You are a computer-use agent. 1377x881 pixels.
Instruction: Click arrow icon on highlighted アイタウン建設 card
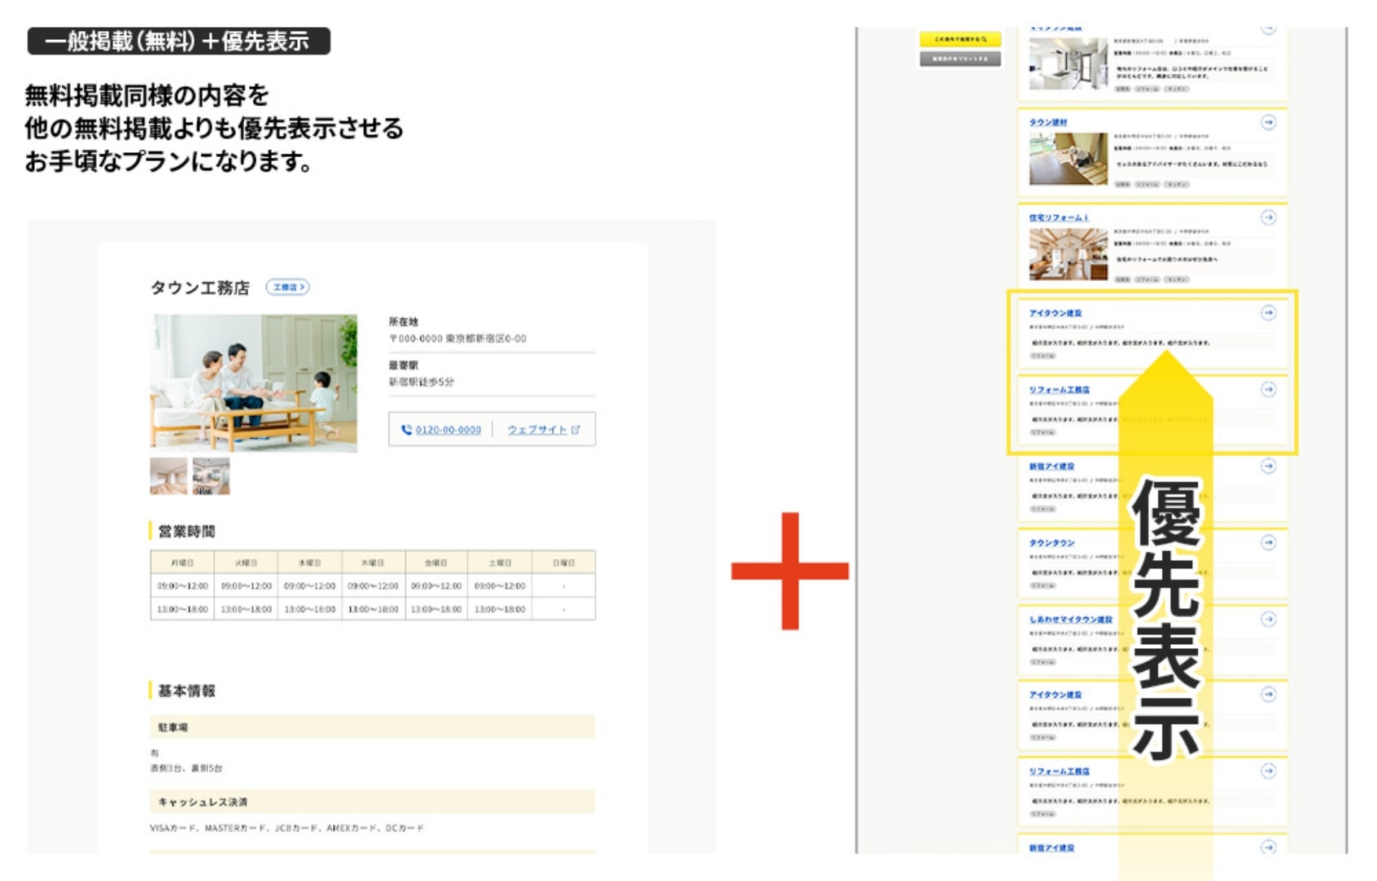(1268, 313)
